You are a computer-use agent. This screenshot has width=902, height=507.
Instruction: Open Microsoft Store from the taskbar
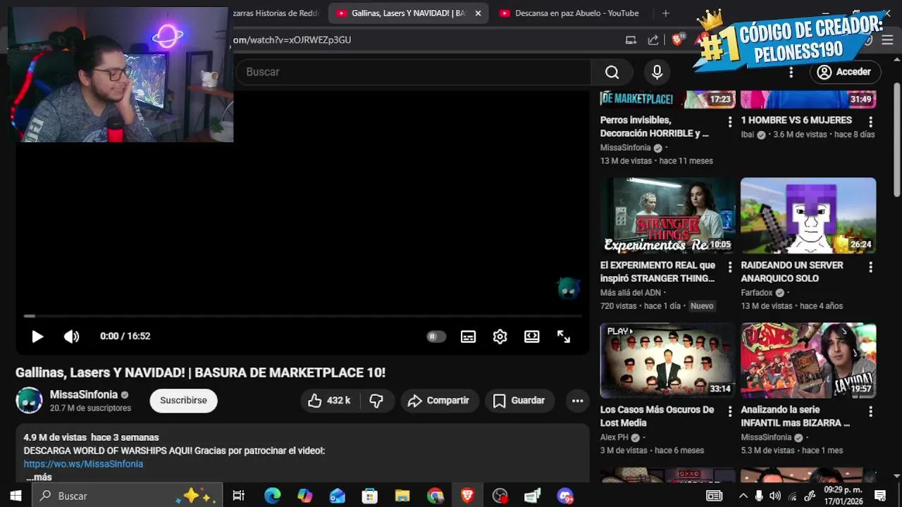369,496
